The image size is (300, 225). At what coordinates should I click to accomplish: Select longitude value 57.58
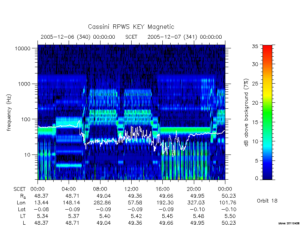pyautogui.click(x=135, y=202)
